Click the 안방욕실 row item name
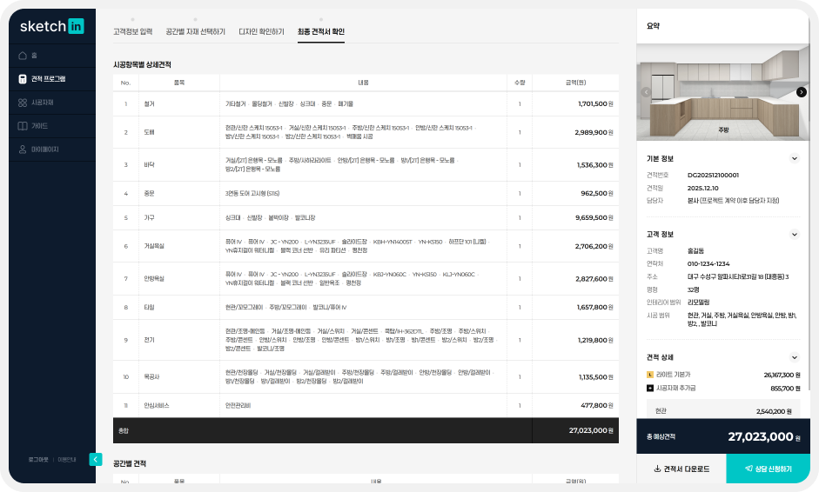Viewport: 819px width, 492px height. click(154, 279)
